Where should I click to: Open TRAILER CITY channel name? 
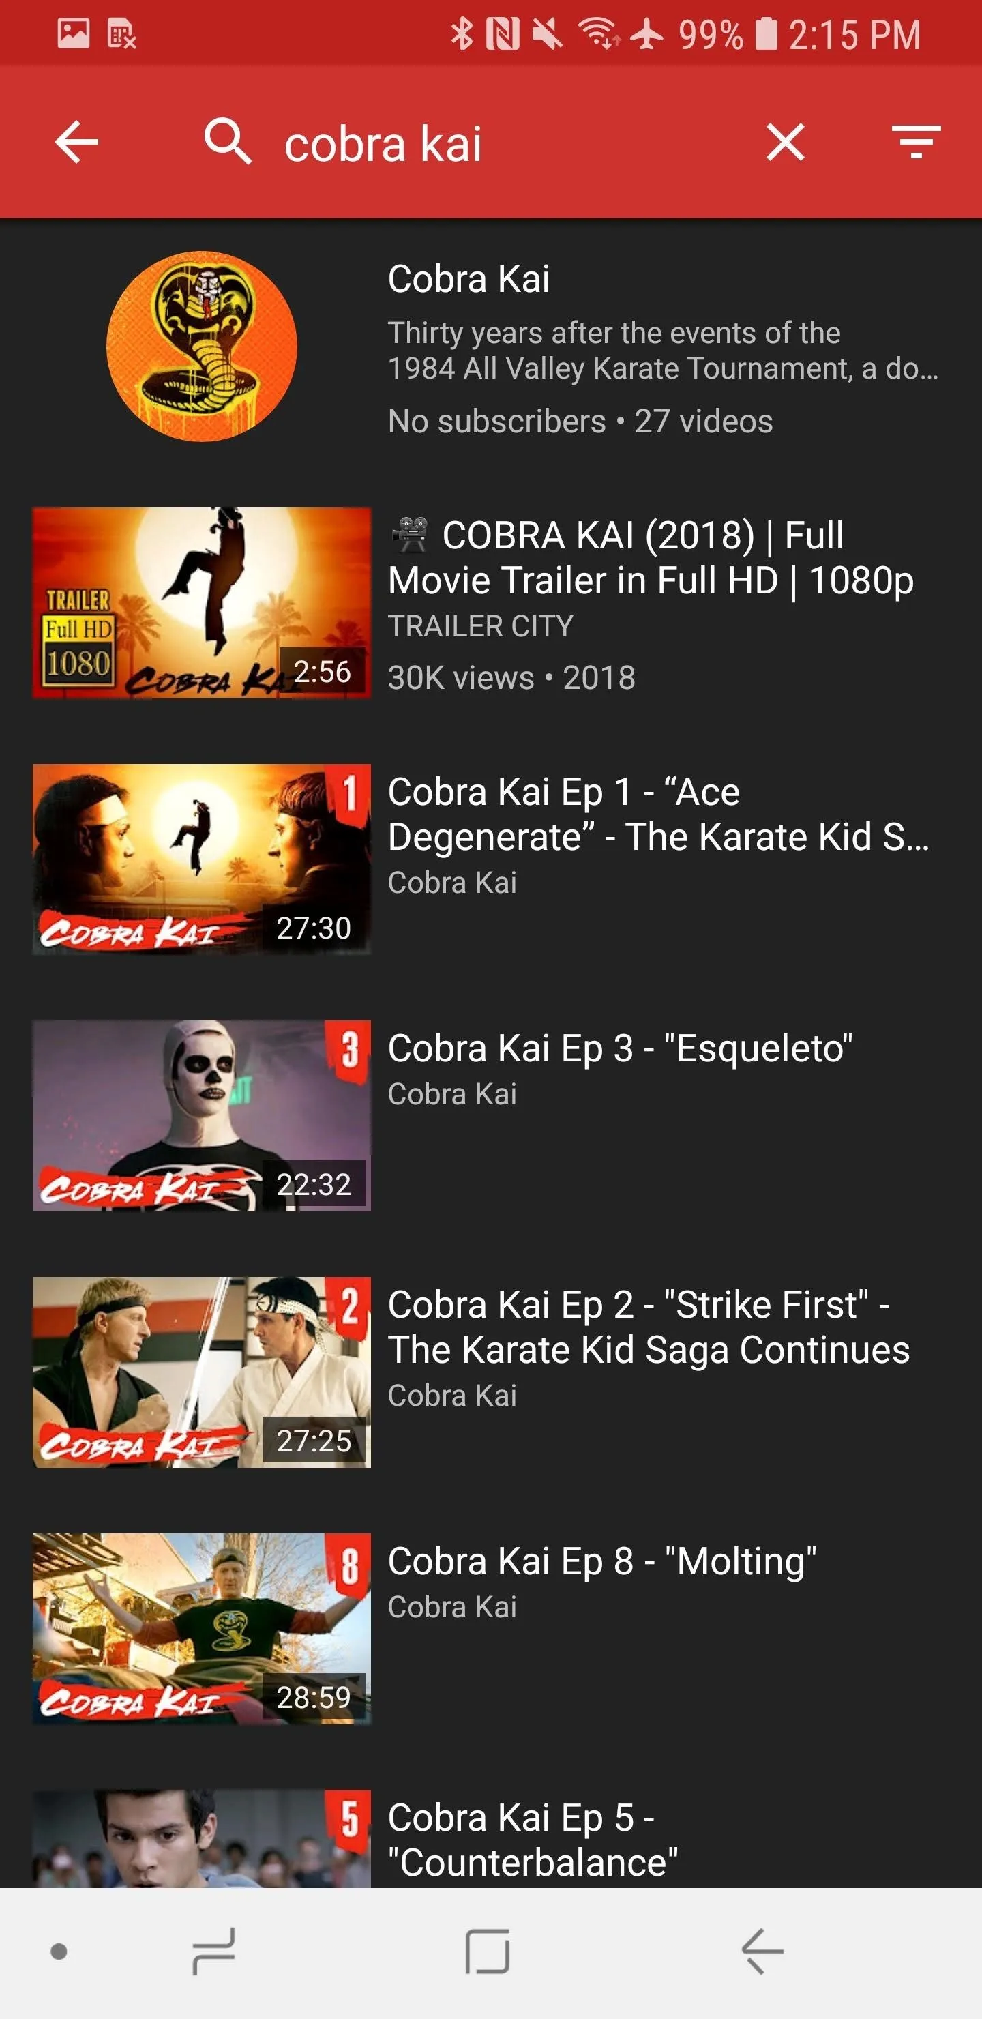(480, 626)
